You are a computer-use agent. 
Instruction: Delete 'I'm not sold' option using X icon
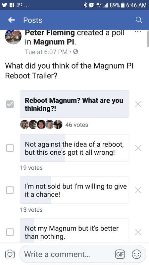click(138, 190)
